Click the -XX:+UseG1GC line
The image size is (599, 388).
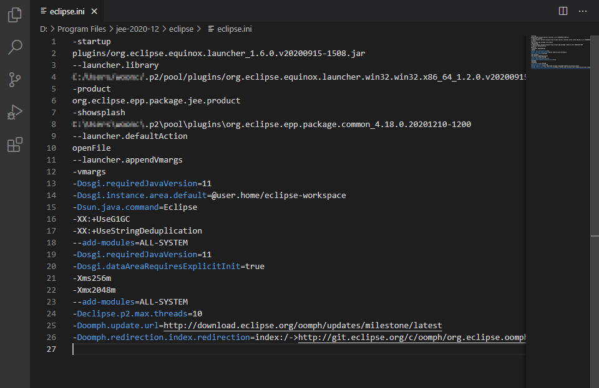click(101, 219)
